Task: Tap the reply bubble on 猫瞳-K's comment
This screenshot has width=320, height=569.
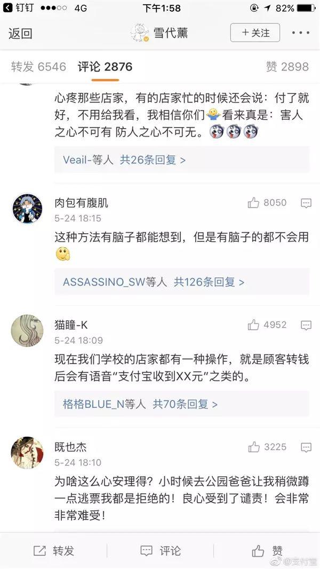Action: click(306, 326)
